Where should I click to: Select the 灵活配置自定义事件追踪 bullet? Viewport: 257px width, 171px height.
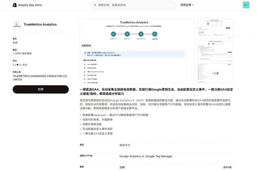click(98, 129)
